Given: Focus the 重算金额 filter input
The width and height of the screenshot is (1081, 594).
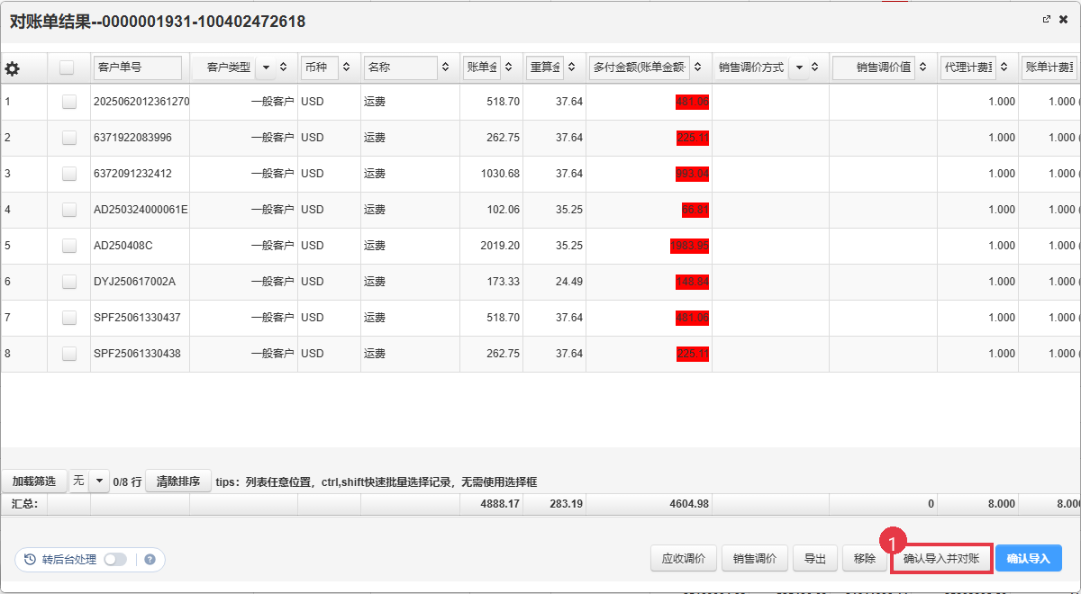Looking at the screenshot, I should [x=545, y=67].
